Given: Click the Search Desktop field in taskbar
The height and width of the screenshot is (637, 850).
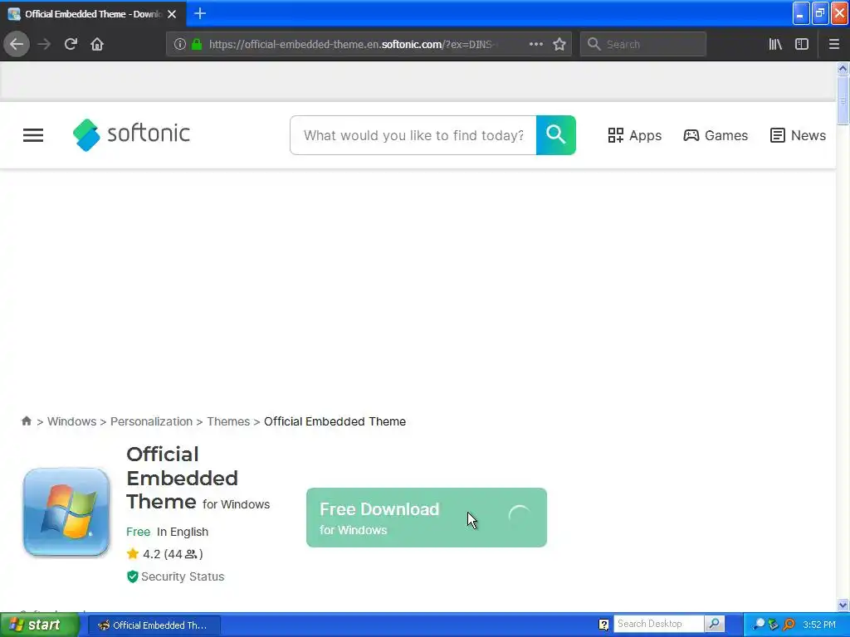Looking at the screenshot, I should click(658, 624).
